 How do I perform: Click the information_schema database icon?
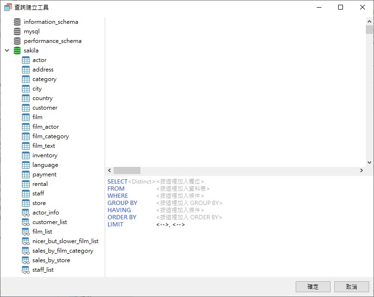coord(17,22)
